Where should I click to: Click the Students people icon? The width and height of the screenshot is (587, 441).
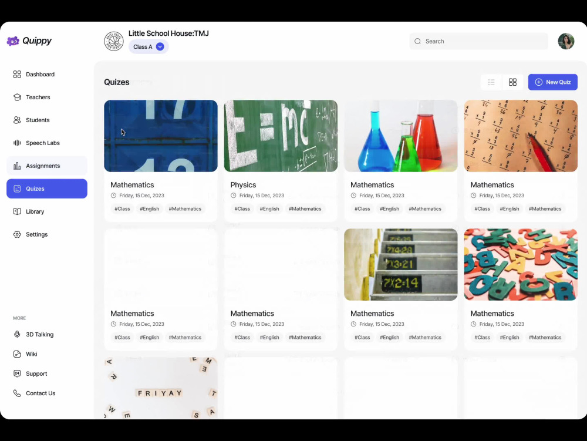pos(17,120)
